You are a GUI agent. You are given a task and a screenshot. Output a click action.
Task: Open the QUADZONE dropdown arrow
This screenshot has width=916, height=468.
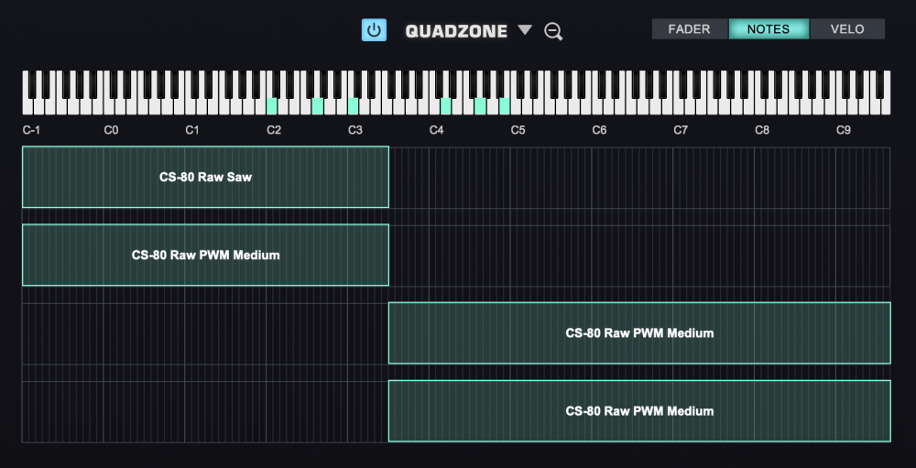tap(525, 30)
